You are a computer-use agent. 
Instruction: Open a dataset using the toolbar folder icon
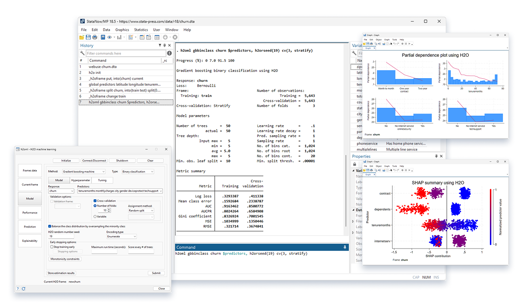(81, 37)
